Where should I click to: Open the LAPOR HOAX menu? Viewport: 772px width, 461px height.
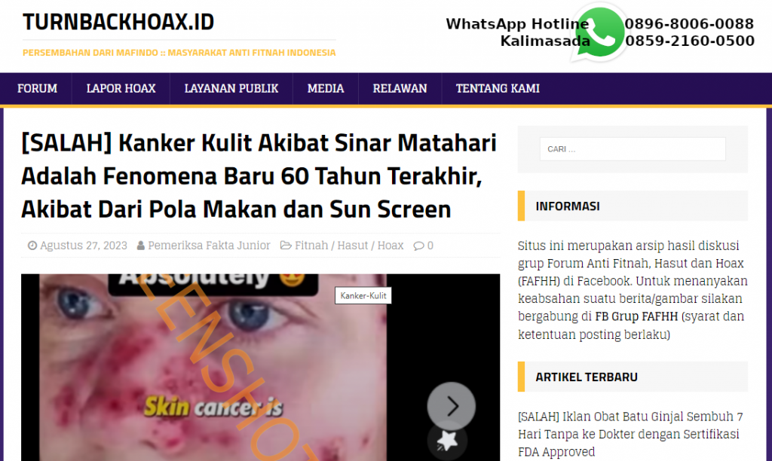(121, 89)
